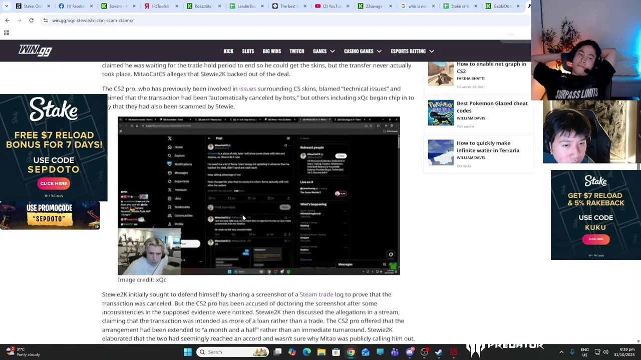Switch to the LeaderBoard browser tab
The width and height of the screenshot is (641, 360).
tap(246, 6)
